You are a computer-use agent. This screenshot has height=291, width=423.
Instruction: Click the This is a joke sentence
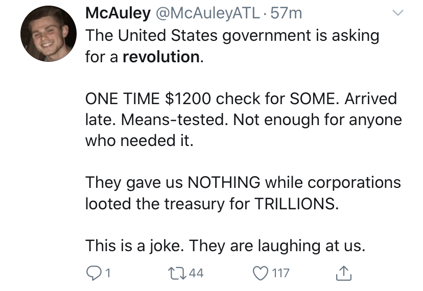click(135, 246)
